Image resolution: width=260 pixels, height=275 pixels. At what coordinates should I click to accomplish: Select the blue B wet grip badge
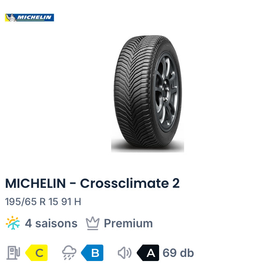coord(93,253)
